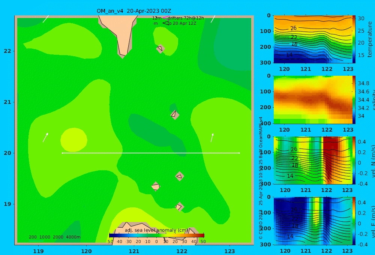Click longitude label 119 on main map
This screenshot has height=255, width=375.
(x=38, y=251)
